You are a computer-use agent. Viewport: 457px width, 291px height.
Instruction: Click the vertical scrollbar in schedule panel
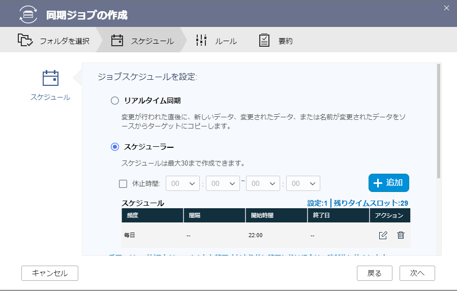tap(438, 122)
